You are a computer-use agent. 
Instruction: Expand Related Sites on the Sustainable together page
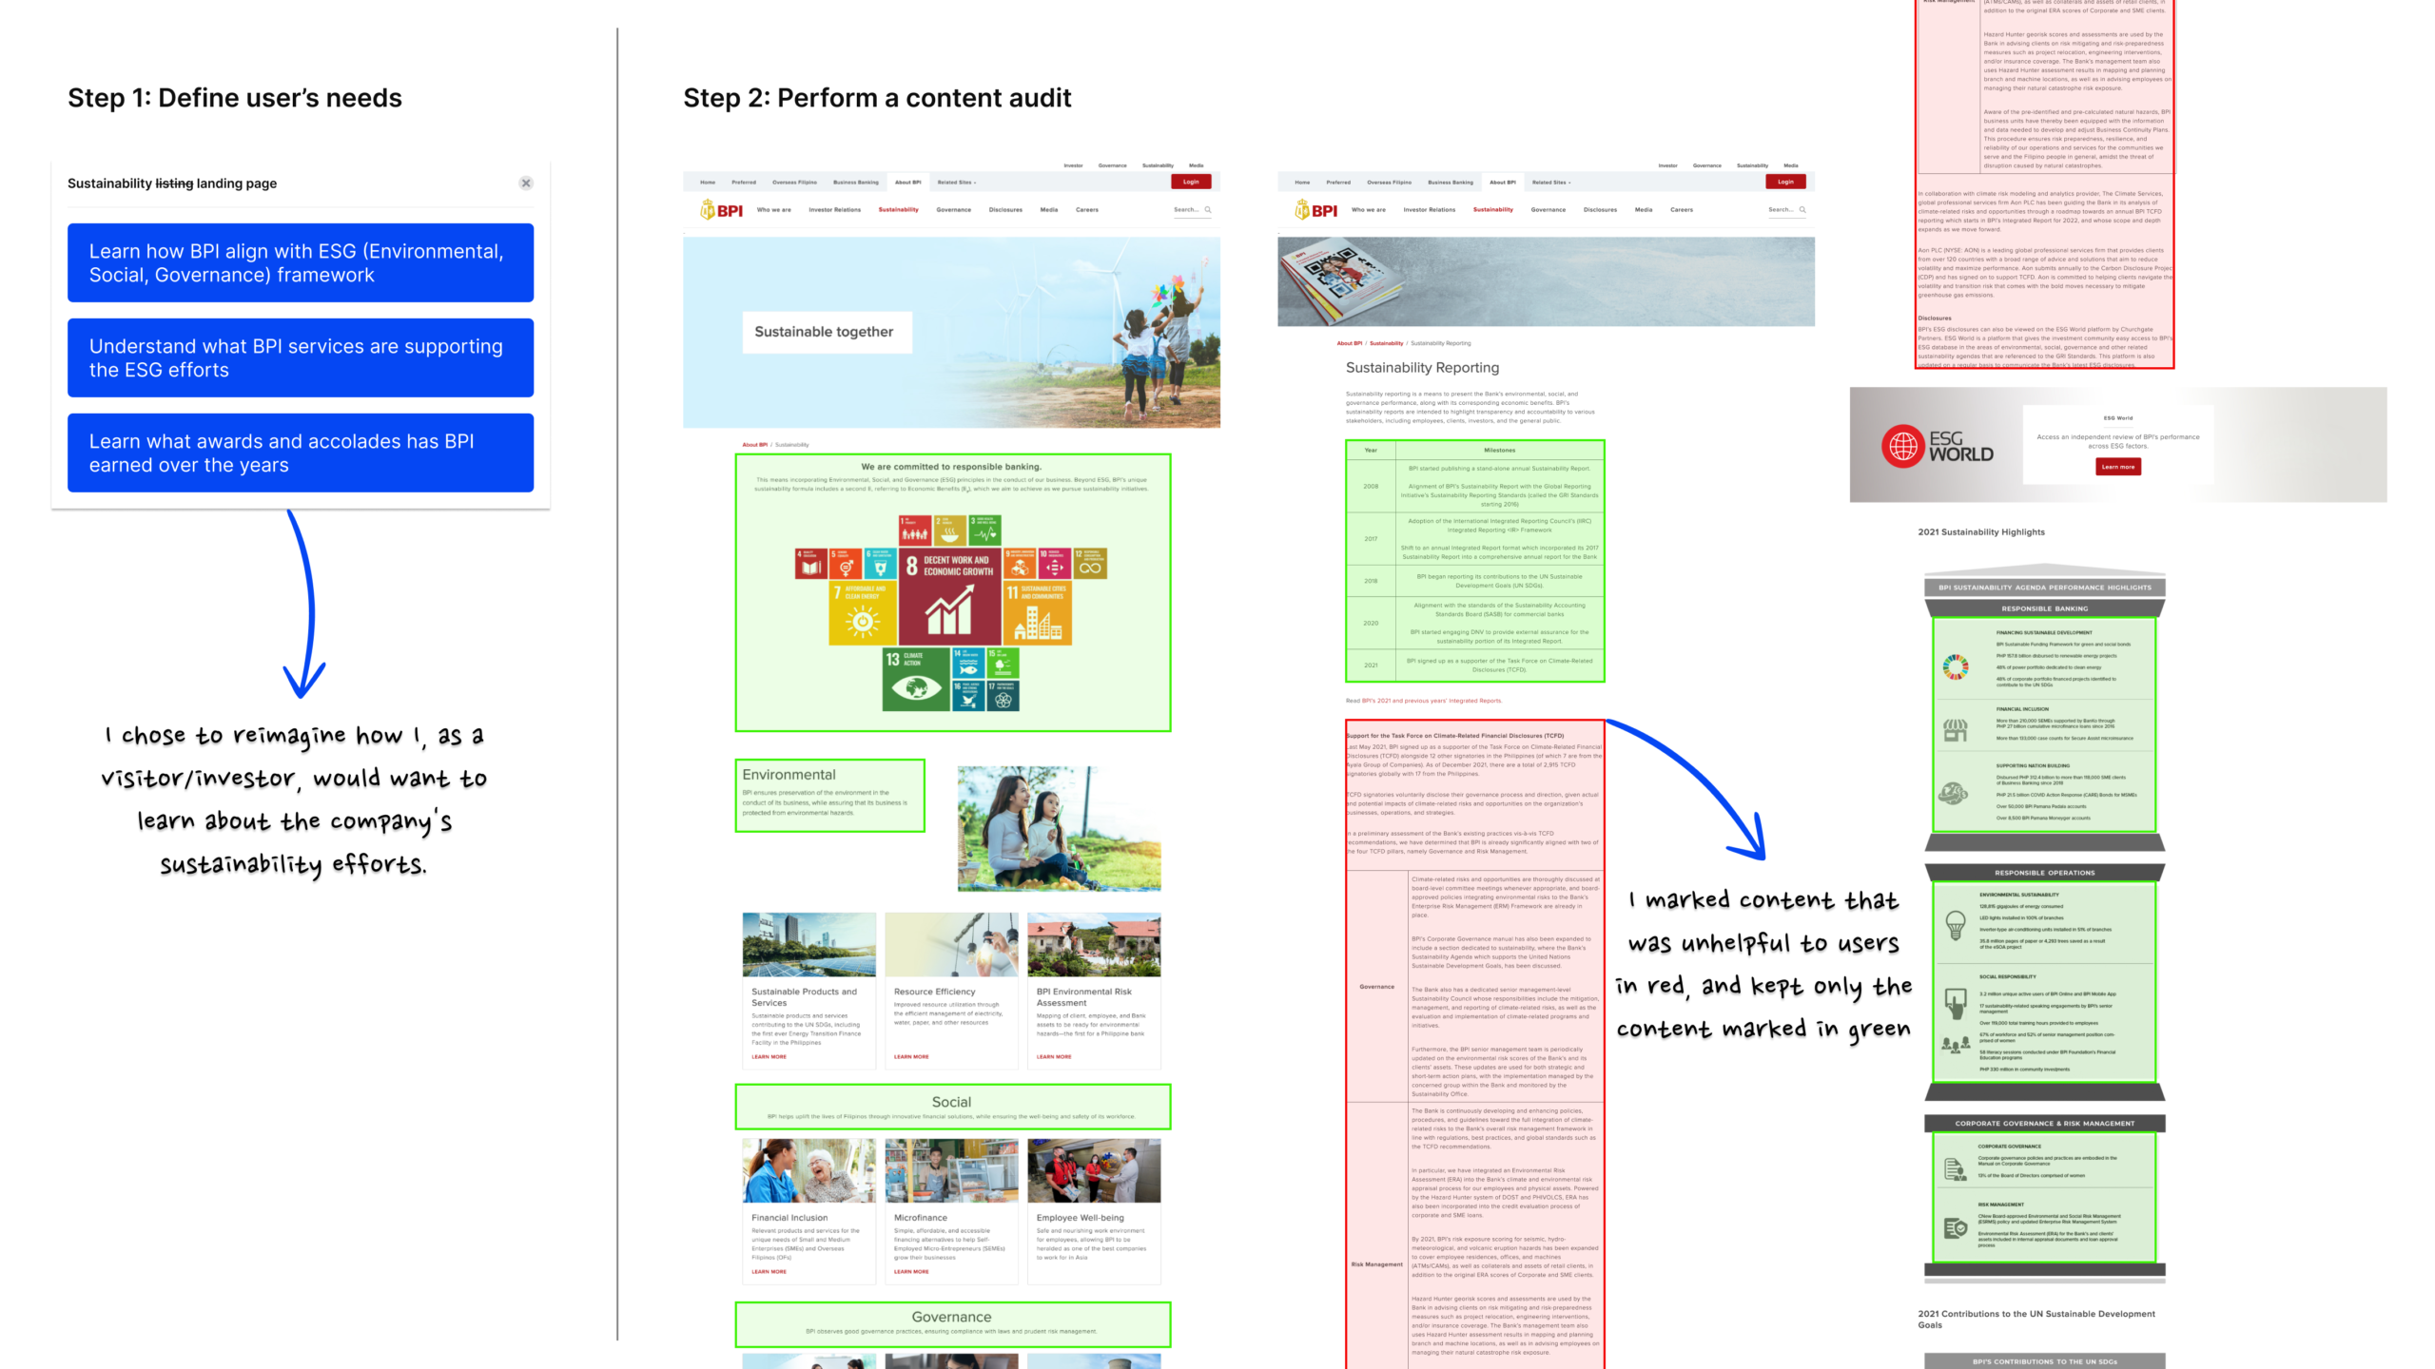coord(957,182)
